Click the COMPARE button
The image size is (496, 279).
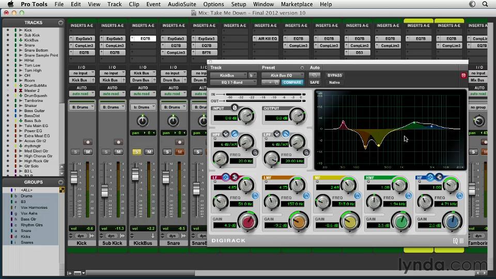click(292, 82)
